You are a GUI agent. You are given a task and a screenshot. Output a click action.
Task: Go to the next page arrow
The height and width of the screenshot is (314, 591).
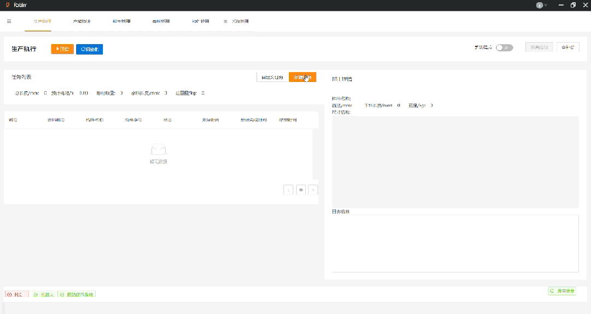pyautogui.click(x=313, y=190)
